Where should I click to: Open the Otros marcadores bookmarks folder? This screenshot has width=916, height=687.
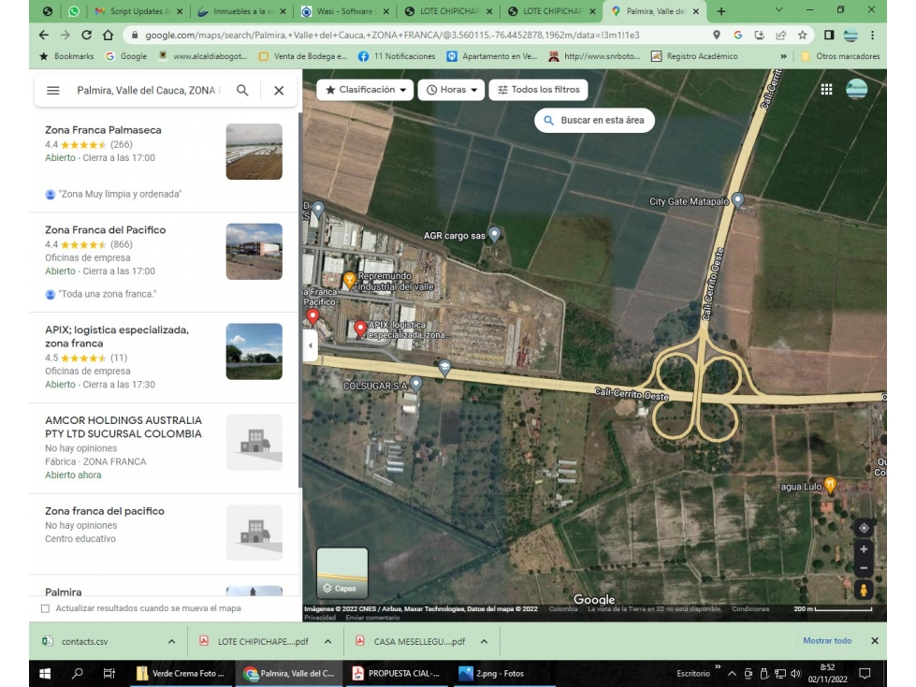840,57
